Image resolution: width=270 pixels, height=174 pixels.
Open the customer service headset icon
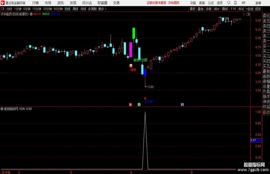coord(229,3)
